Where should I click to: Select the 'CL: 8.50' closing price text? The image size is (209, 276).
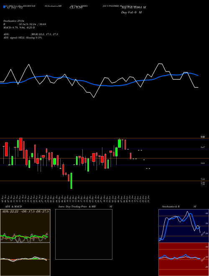pos(76,8)
